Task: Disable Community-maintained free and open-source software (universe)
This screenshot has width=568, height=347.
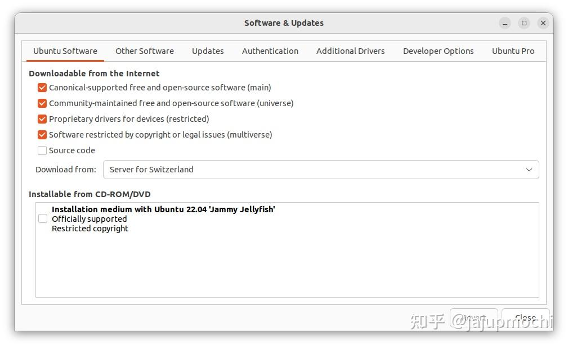Action: pos(42,103)
